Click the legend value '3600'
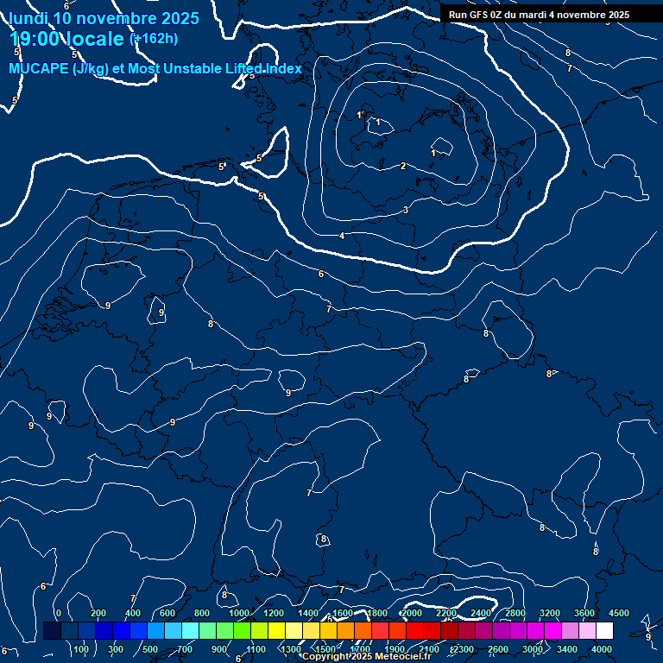The width and height of the screenshot is (663, 663). pos(584,613)
